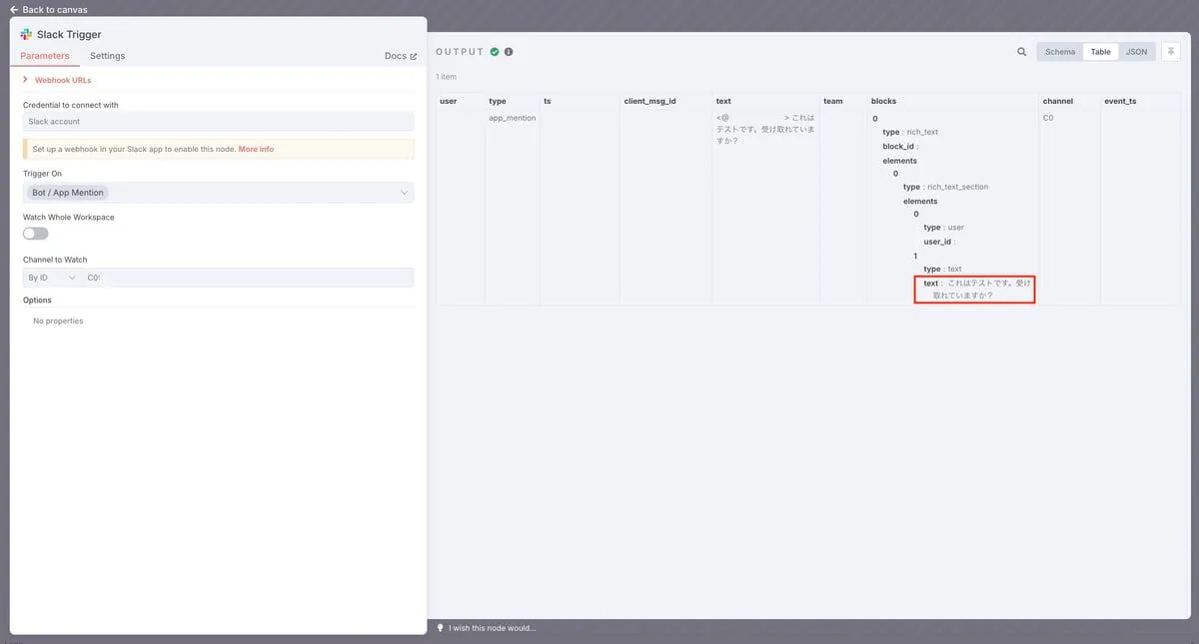Viewport: 1199px width, 644px height.
Task: Click the back arrow to canvas
Action: [14, 9]
